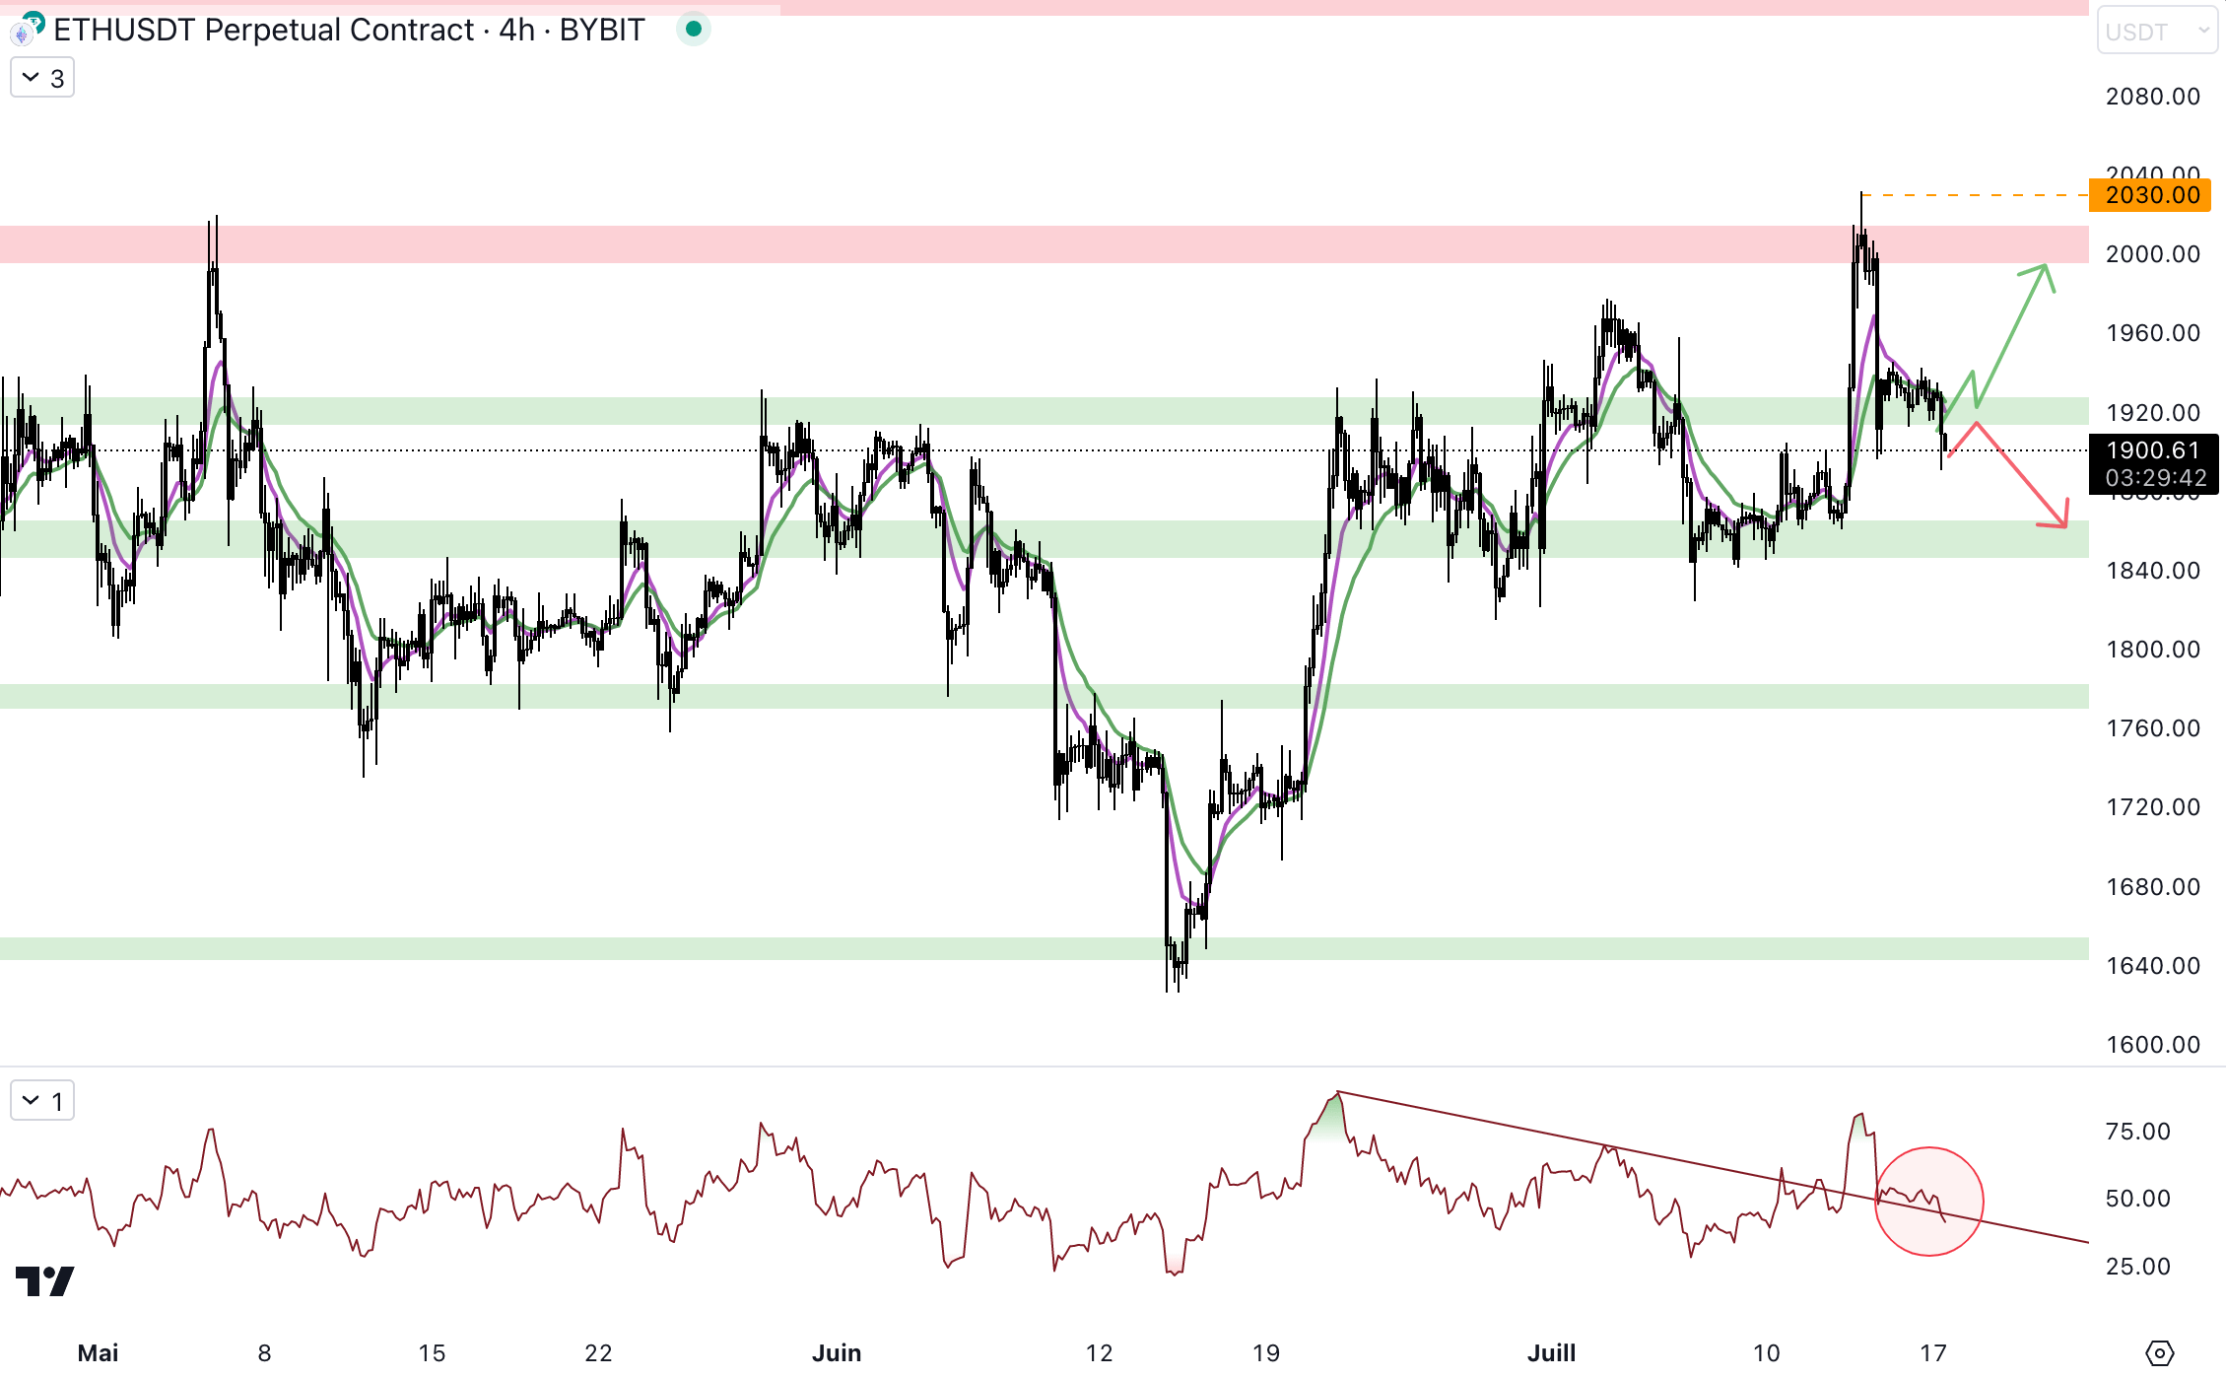Click the 75.00 level on RSI scale
The height and width of the screenshot is (1378, 2226).
click(x=2137, y=1132)
